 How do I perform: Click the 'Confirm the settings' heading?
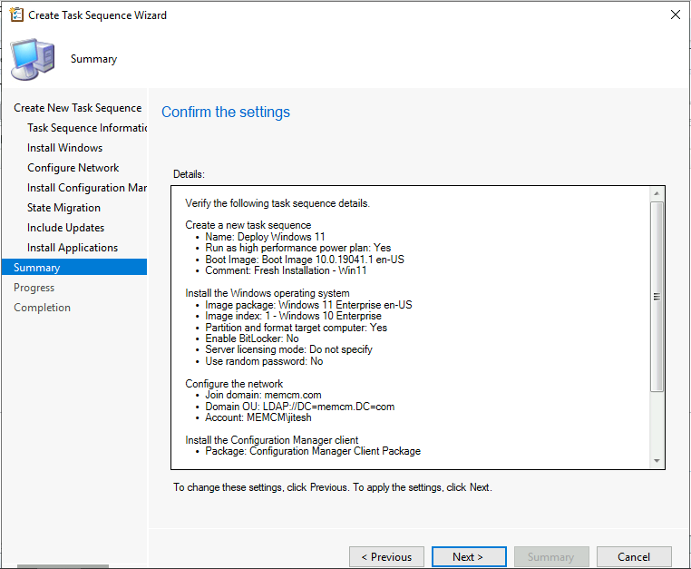pyautogui.click(x=226, y=112)
